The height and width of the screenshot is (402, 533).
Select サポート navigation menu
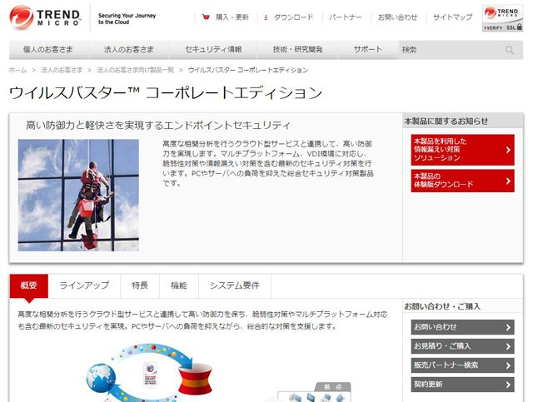click(368, 50)
